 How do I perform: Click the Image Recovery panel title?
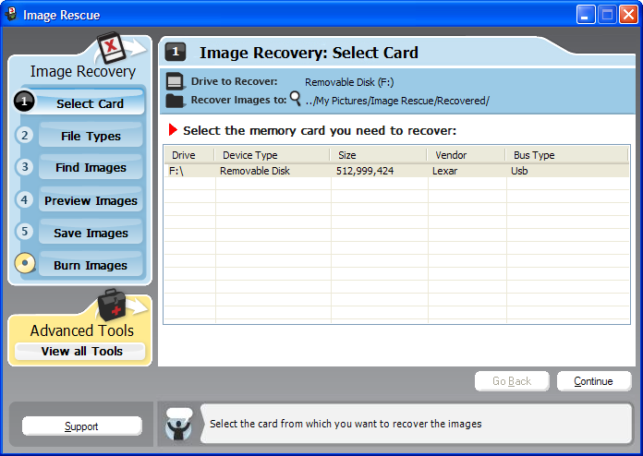[x=83, y=71]
